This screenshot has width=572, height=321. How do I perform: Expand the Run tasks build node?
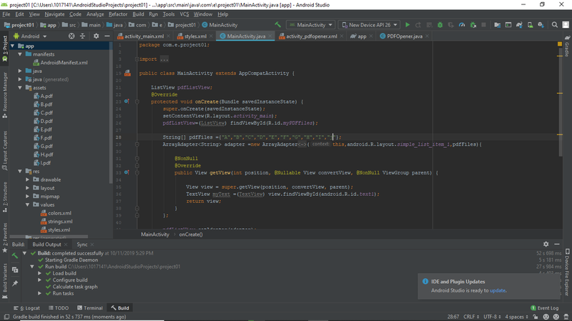pos(40,294)
